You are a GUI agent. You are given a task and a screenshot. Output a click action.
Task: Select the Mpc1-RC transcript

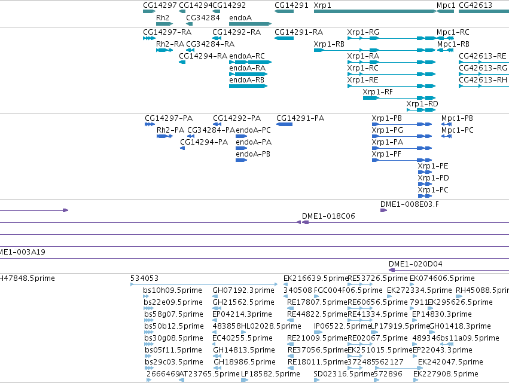[446, 38]
